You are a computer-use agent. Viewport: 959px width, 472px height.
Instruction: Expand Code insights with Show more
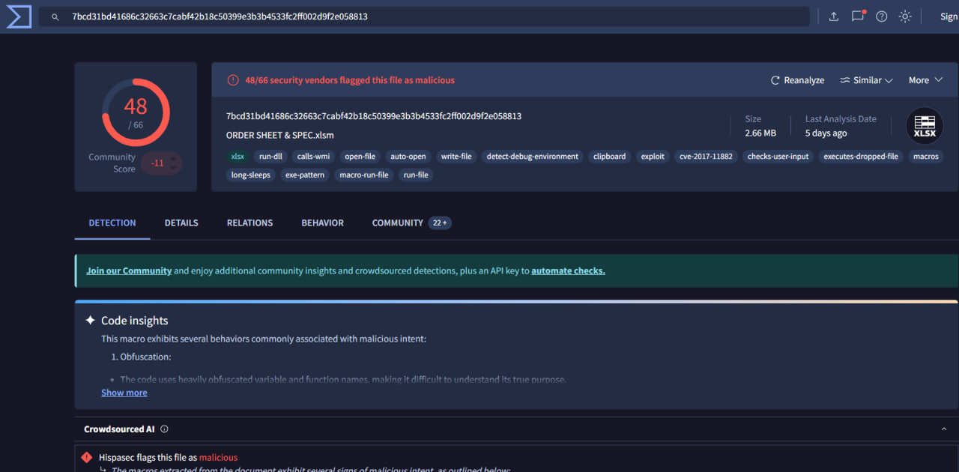[x=124, y=392]
